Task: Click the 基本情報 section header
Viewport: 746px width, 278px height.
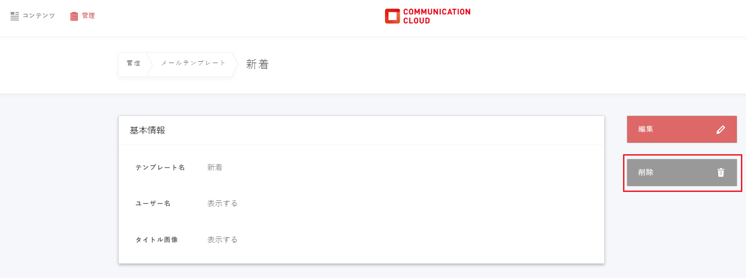Action: click(147, 130)
